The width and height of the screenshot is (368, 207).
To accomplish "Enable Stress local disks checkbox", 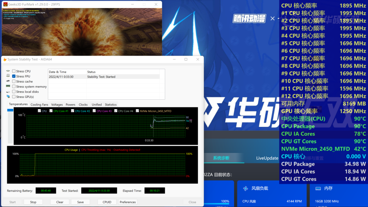I will [x=14, y=92].
